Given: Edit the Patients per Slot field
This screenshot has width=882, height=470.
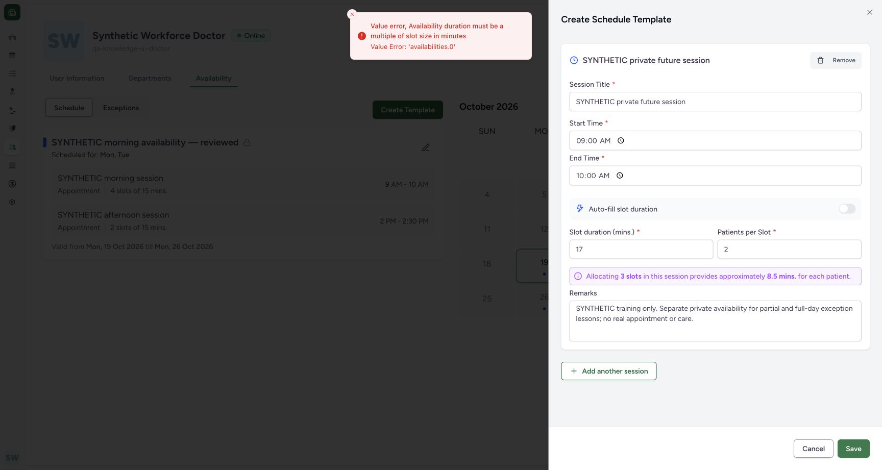Looking at the screenshot, I should [789, 249].
